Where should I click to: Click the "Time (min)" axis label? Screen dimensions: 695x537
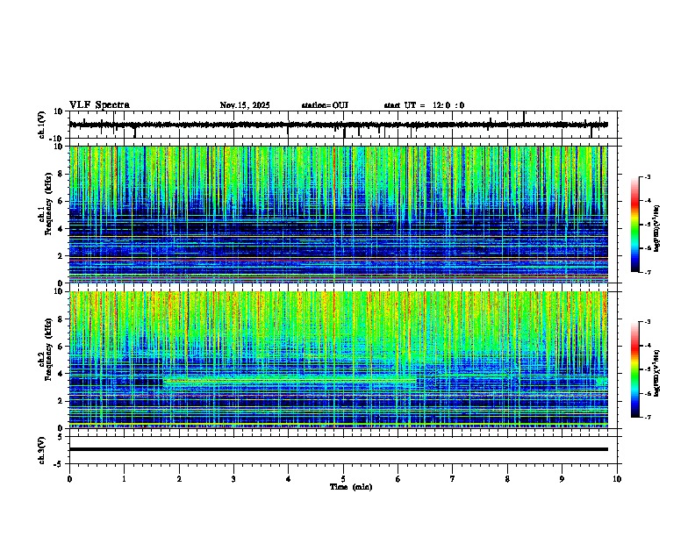point(351,487)
